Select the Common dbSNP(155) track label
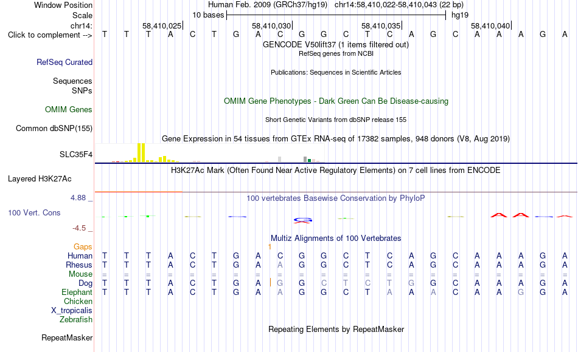 tap(54, 129)
